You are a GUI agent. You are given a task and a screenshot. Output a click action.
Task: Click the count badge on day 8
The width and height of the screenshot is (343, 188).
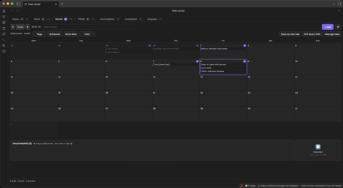point(245,61)
